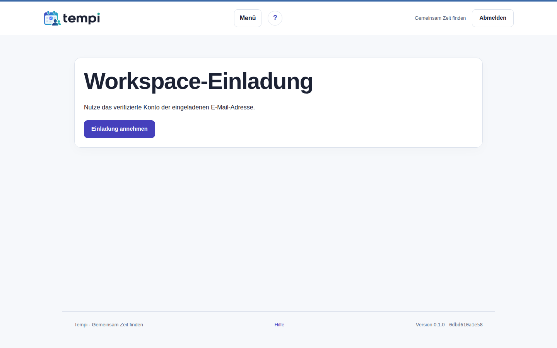Click footer text 'Tempi · Gemeinsam Zeit finden'
Image resolution: width=557 pixels, height=348 pixels.
pyautogui.click(x=109, y=325)
